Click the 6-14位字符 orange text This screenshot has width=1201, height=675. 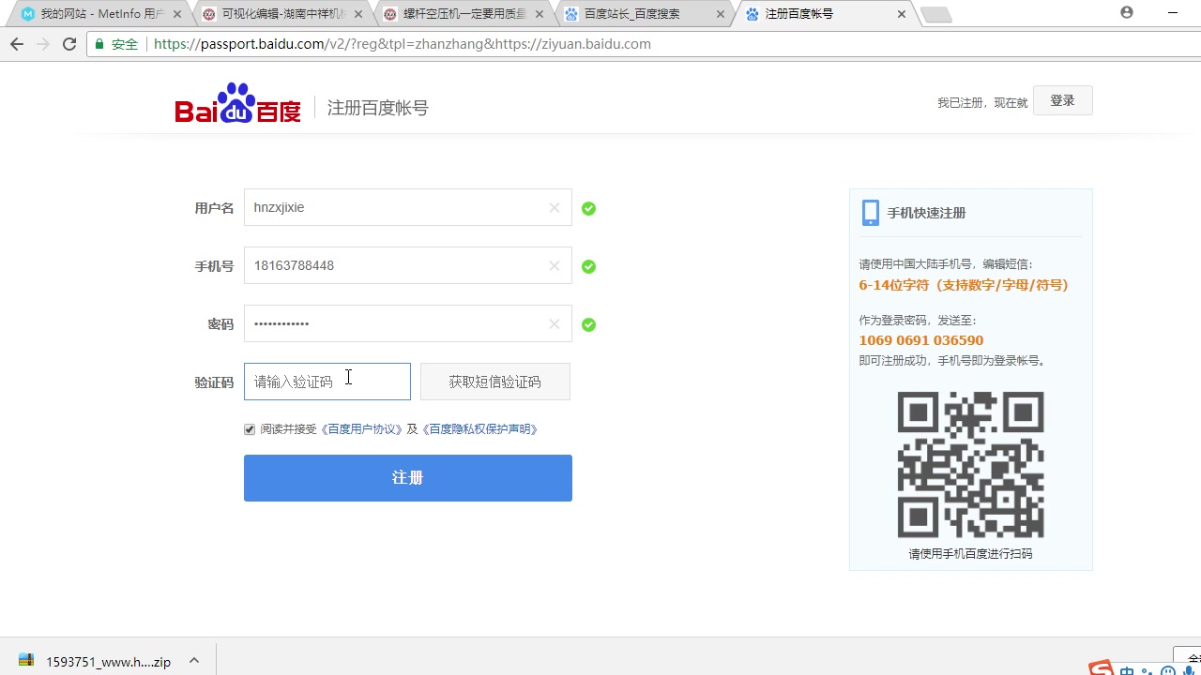pyautogui.click(x=963, y=285)
